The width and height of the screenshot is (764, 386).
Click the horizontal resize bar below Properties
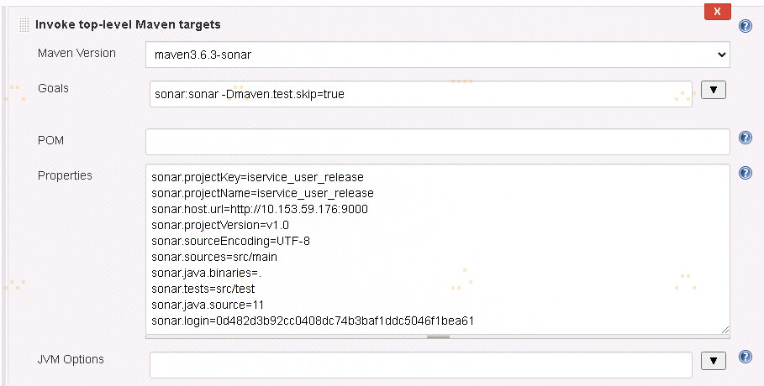tap(438, 336)
